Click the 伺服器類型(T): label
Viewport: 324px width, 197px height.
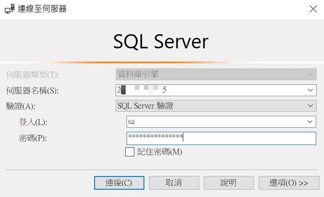point(32,75)
